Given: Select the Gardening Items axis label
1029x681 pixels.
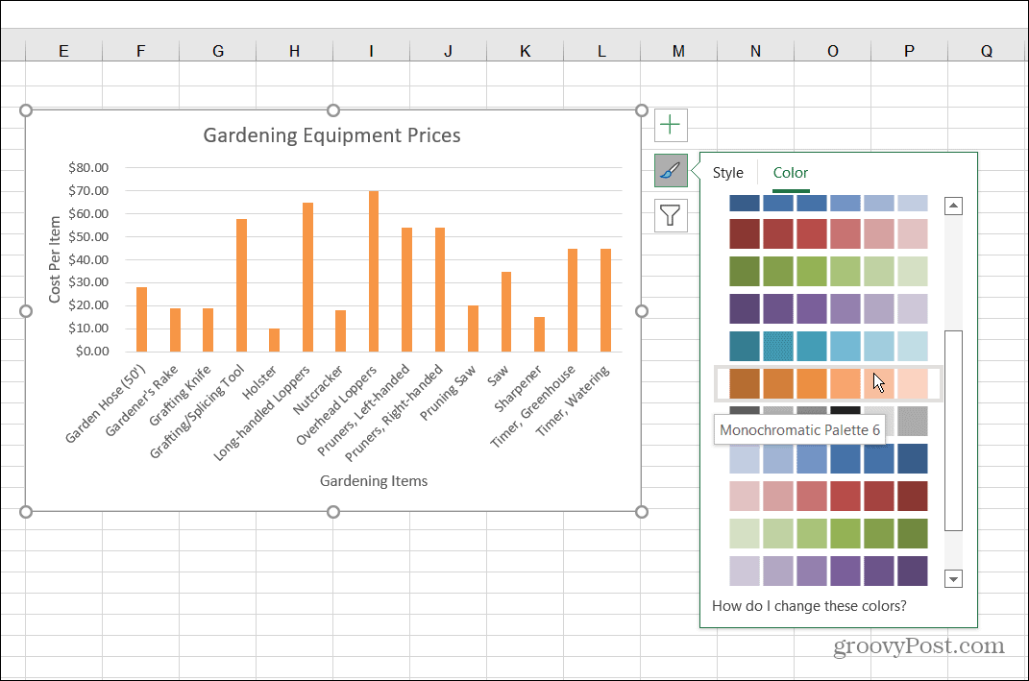Looking at the screenshot, I should [373, 480].
